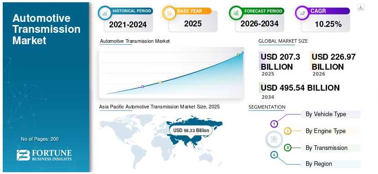Click the Forecast Period green icon
This screenshot has width=378, height=174.
coord(236,13)
